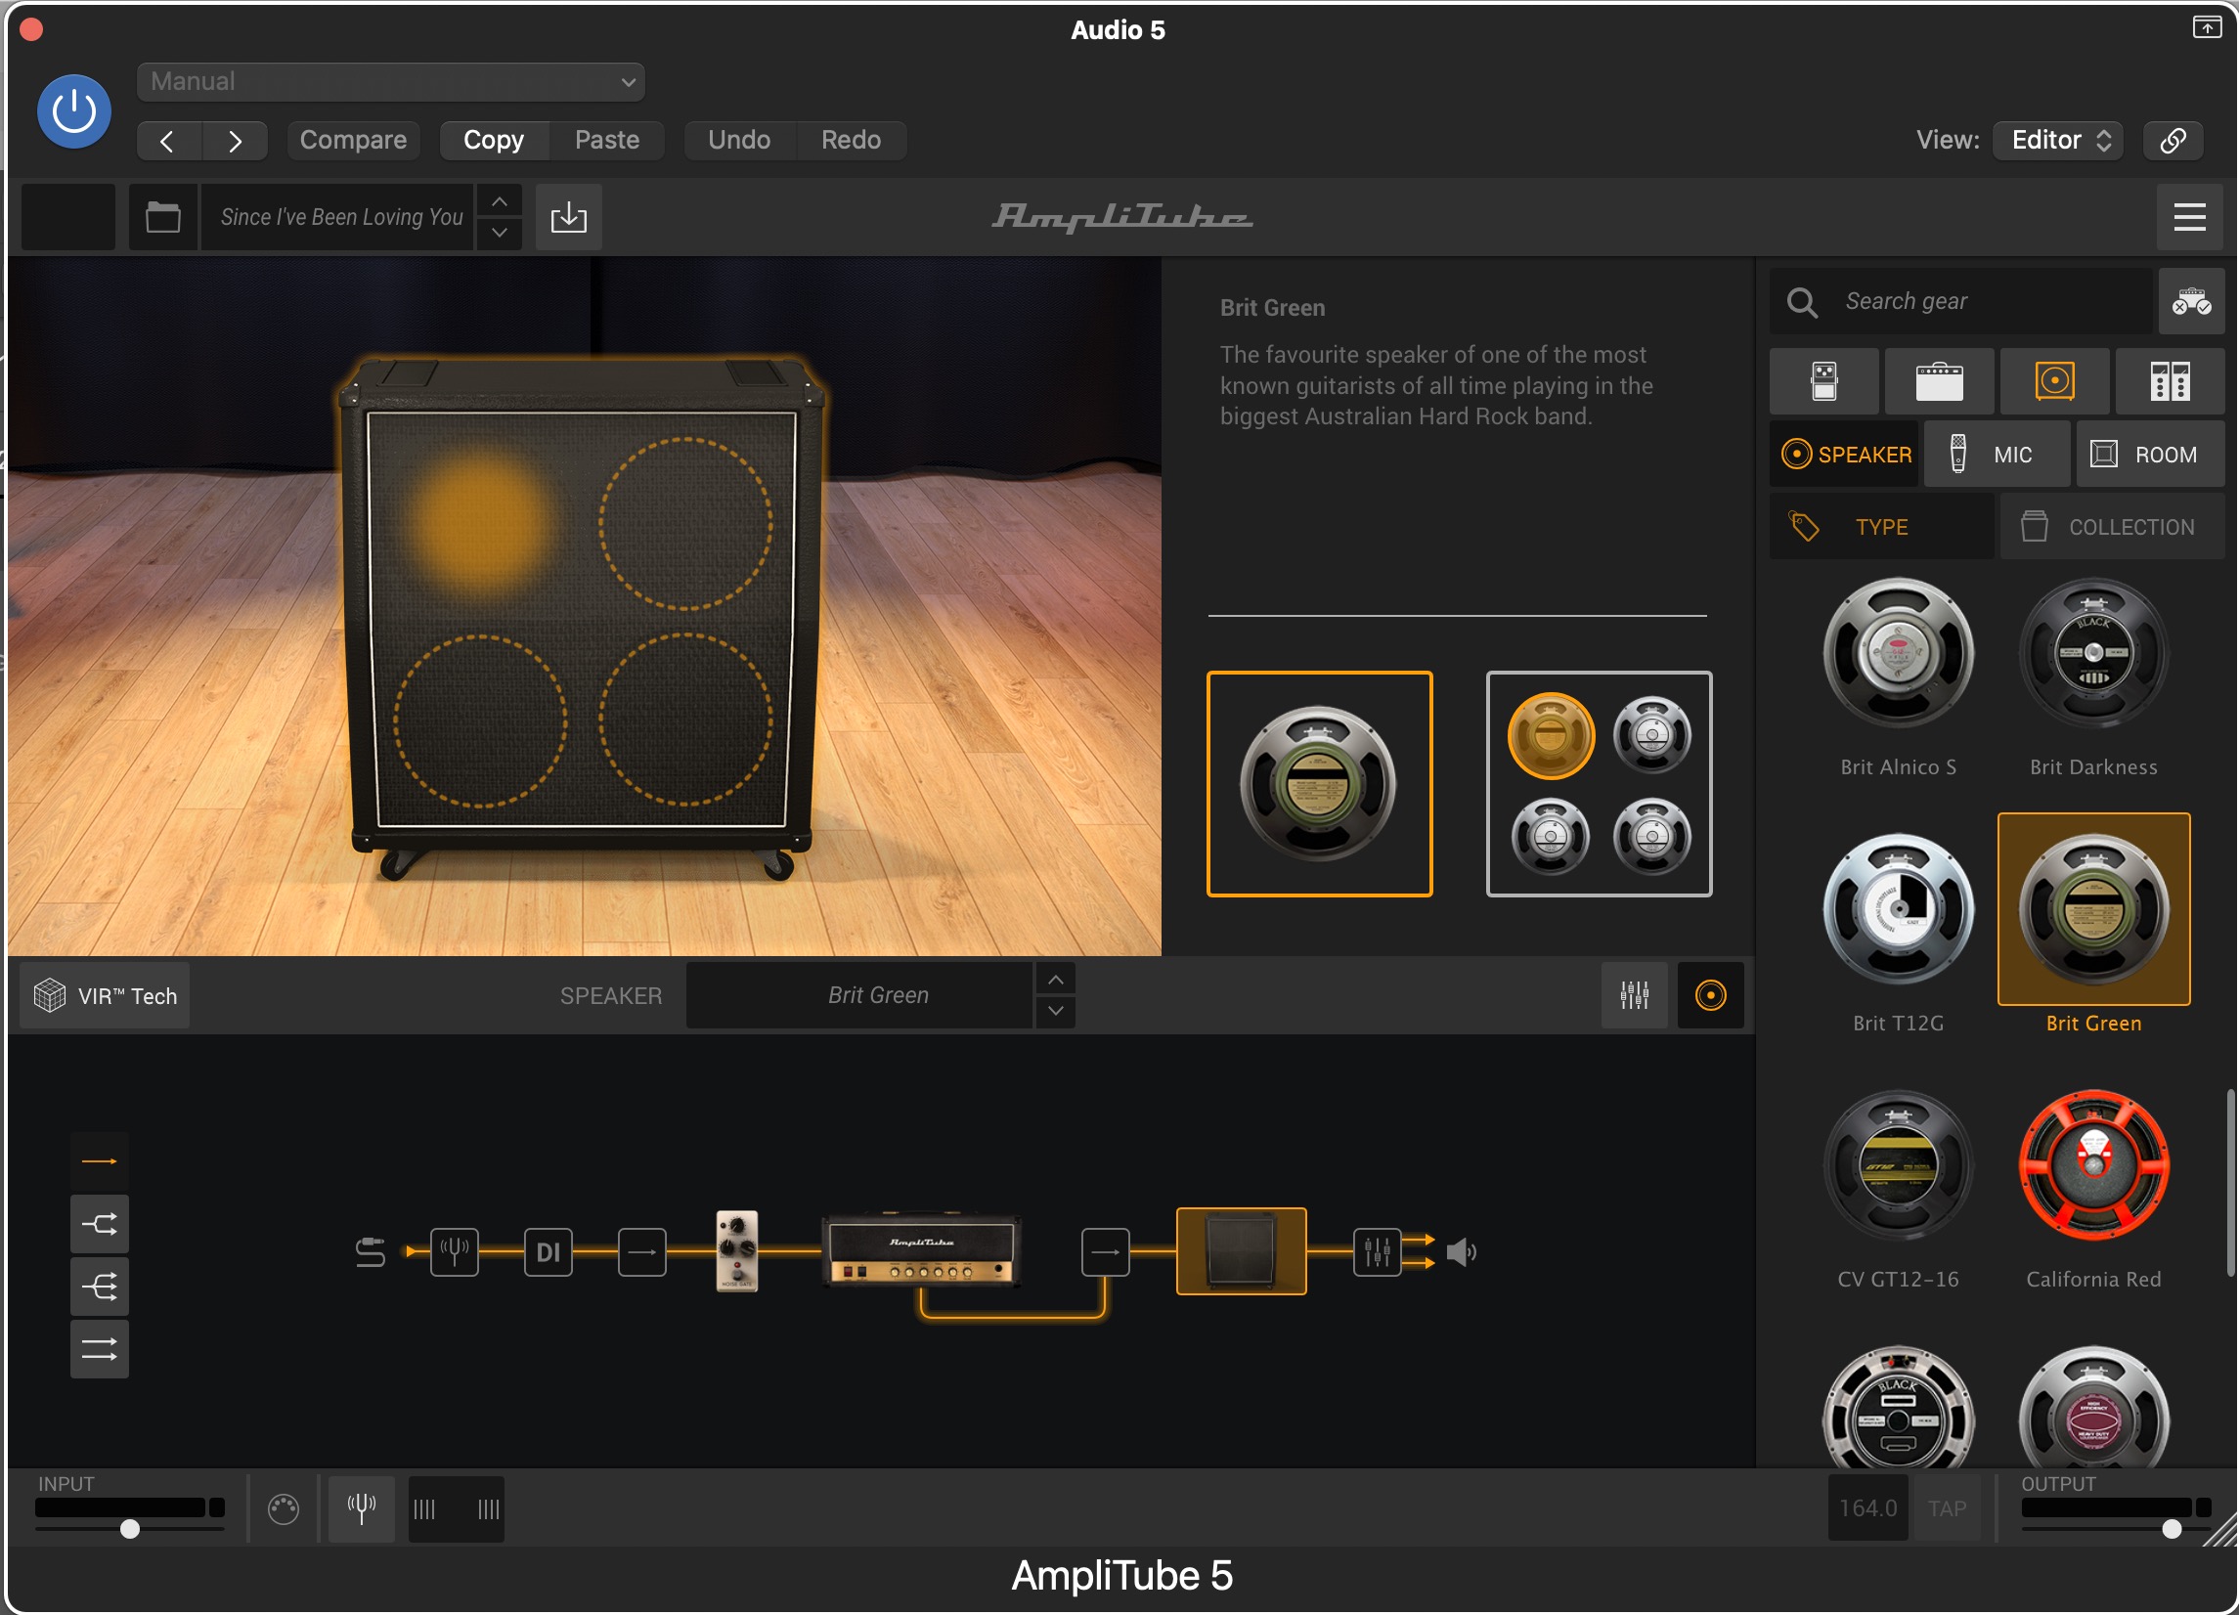Select the highlighted top-left speaker in four-speaker box

[x=1552, y=736]
